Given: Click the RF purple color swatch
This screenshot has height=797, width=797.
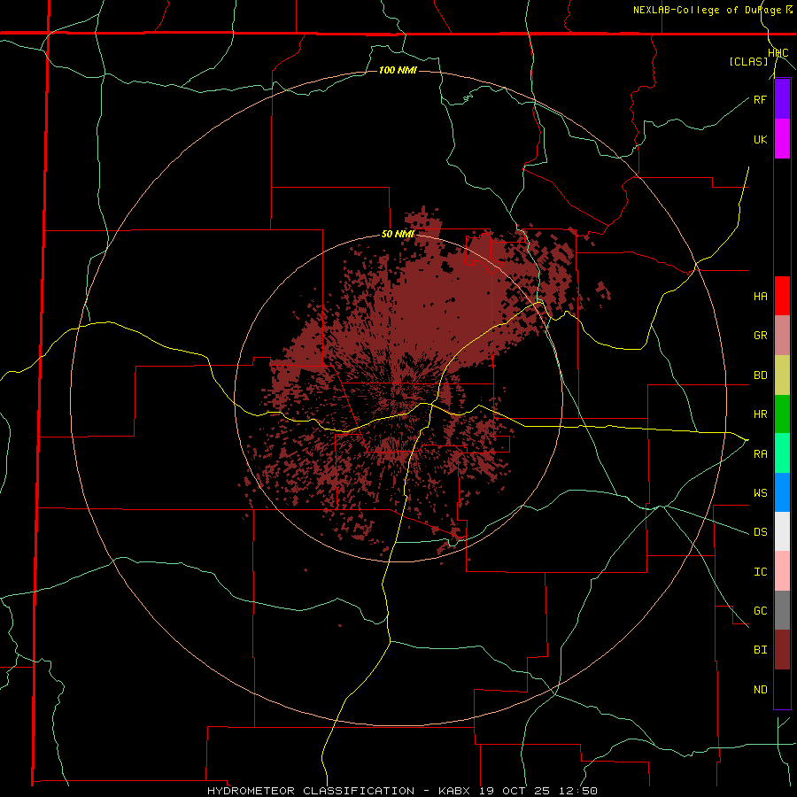Looking at the screenshot, I should (782, 99).
